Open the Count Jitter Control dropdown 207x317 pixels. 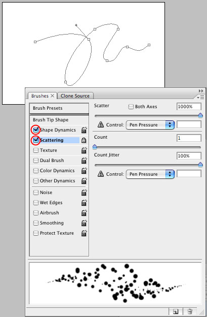point(150,174)
